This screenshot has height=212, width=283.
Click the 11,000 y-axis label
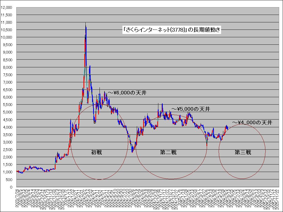7,22
